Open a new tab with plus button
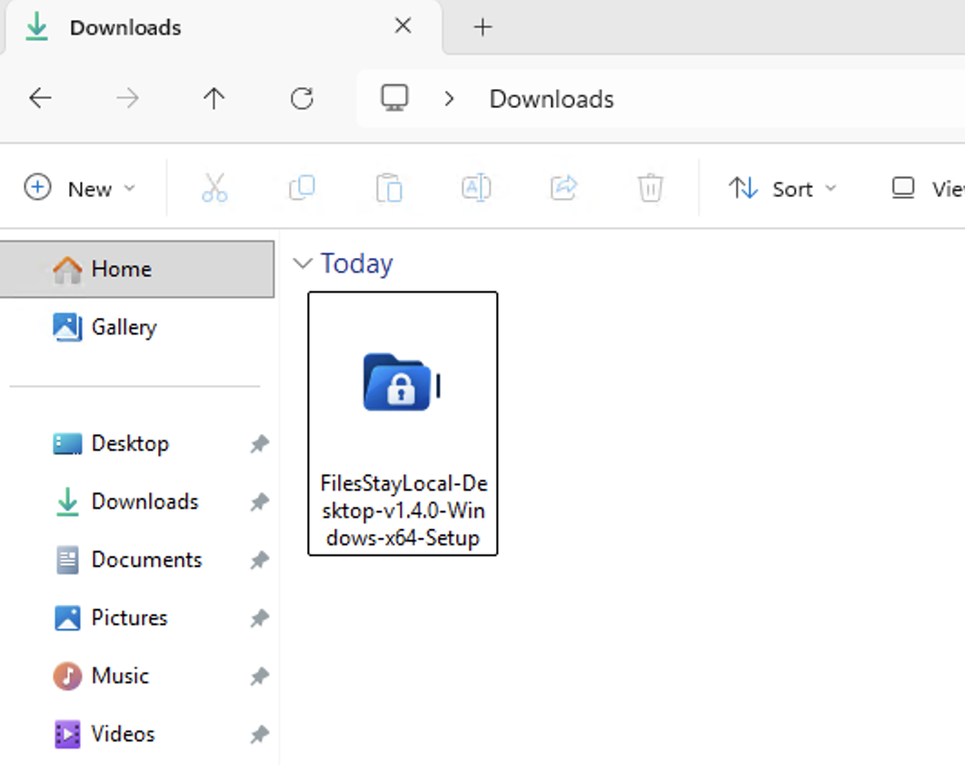The width and height of the screenshot is (965, 765). pyautogui.click(x=482, y=26)
